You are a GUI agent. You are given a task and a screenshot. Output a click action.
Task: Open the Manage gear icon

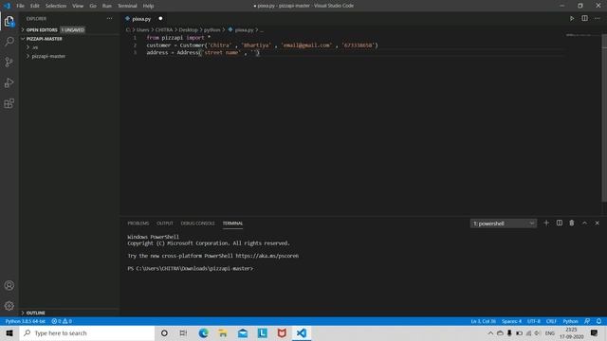(9, 306)
